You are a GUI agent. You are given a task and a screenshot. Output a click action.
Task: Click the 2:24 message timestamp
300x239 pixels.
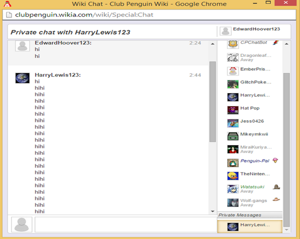(x=195, y=43)
